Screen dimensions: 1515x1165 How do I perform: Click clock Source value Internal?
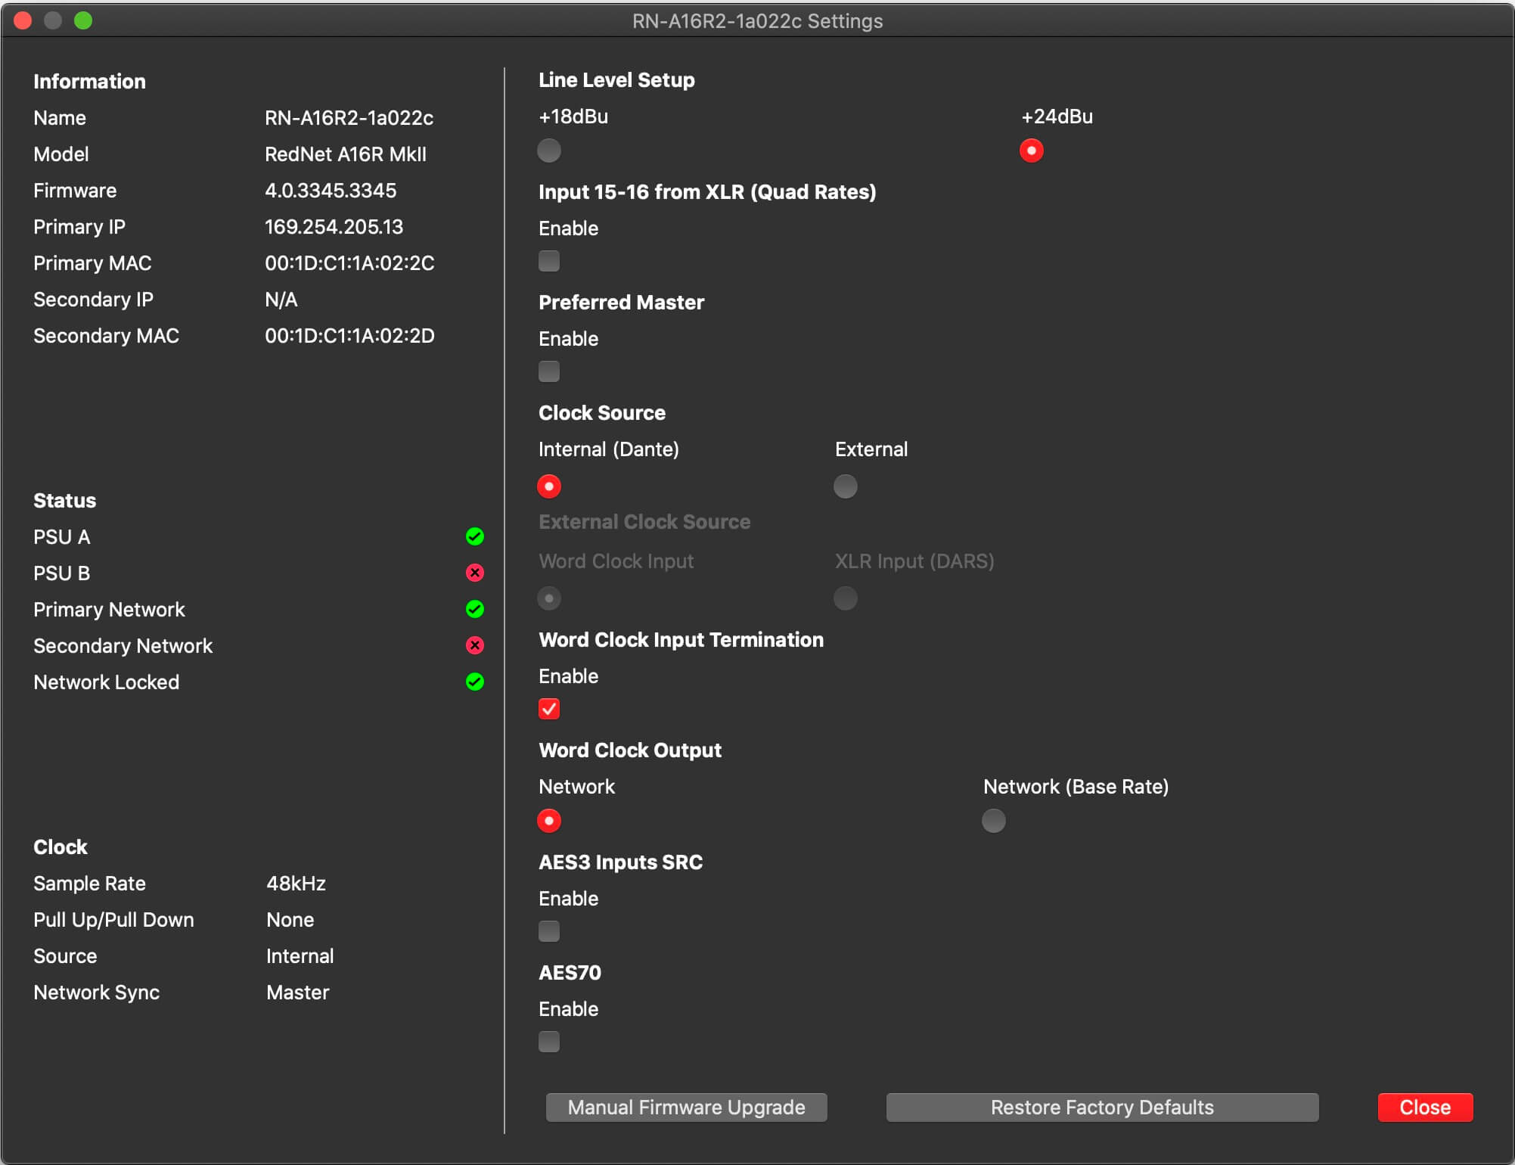tap(300, 956)
